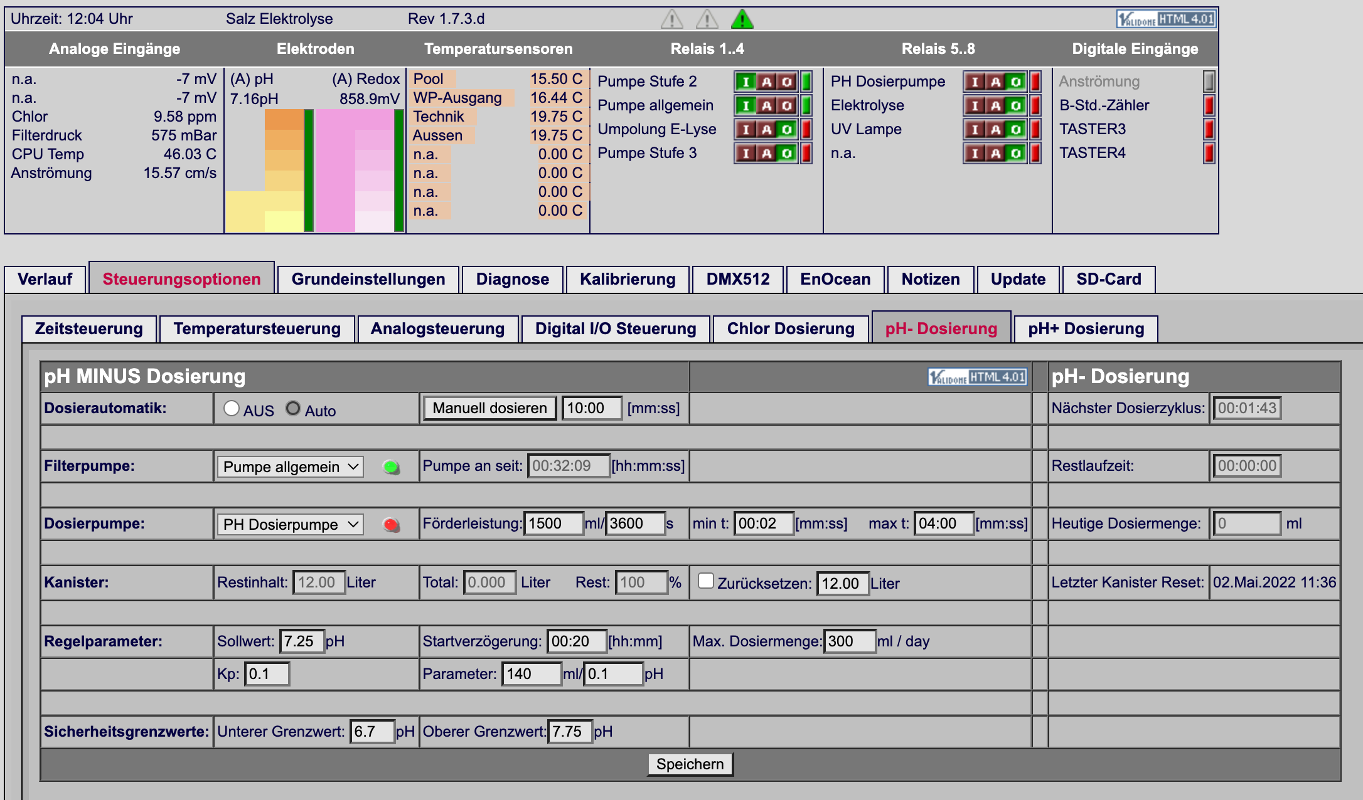Click the leftmost gray warning triangle
The image size is (1363, 800).
(672, 19)
